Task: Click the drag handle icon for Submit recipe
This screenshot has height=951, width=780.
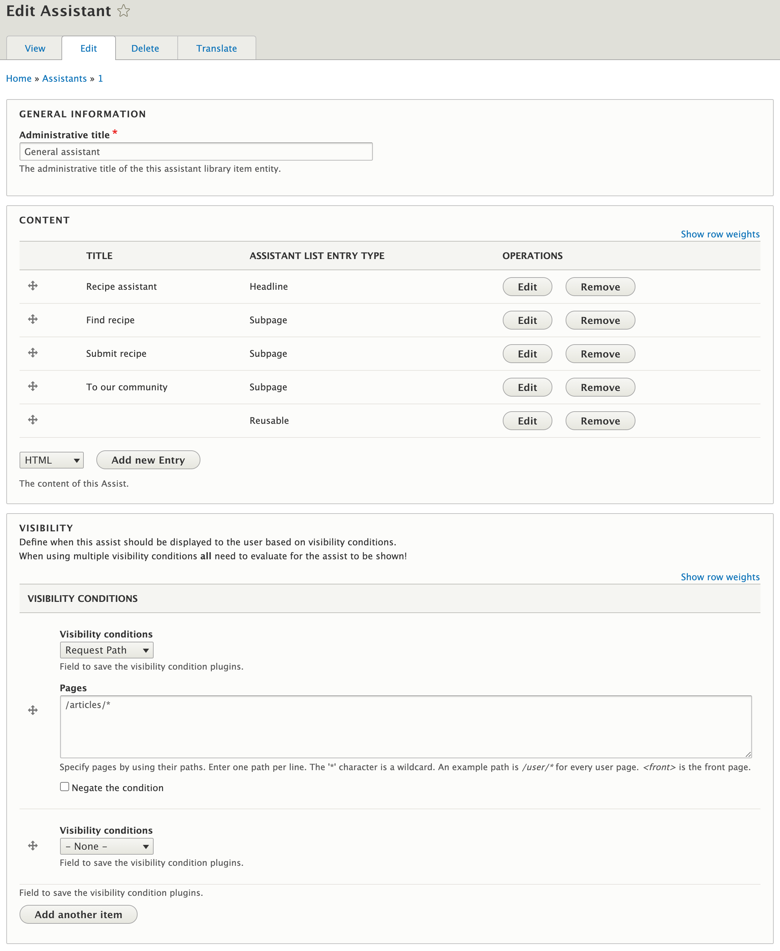Action: click(x=32, y=352)
